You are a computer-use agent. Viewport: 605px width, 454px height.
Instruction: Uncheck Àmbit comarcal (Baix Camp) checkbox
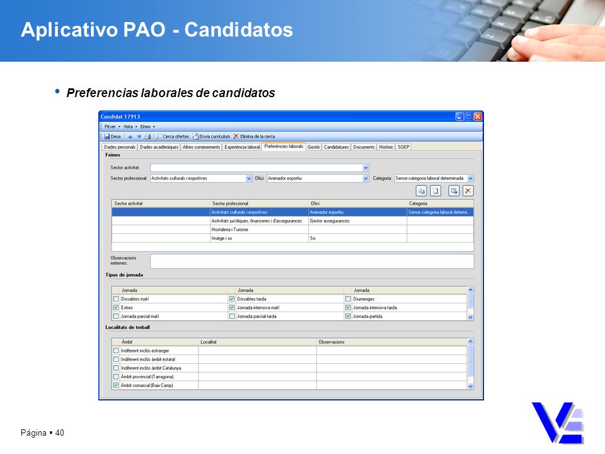[x=116, y=385]
